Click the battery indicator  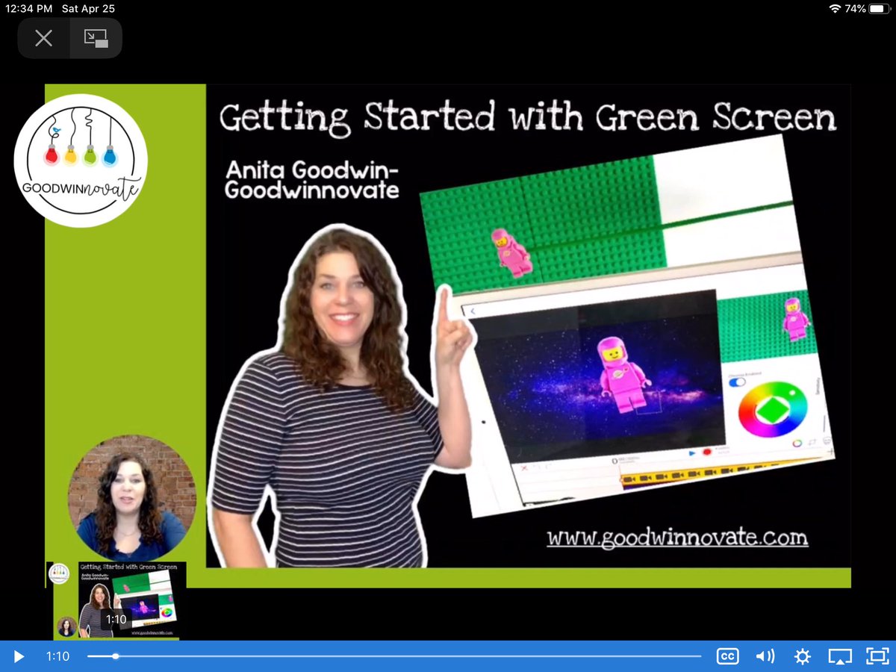(879, 9)
